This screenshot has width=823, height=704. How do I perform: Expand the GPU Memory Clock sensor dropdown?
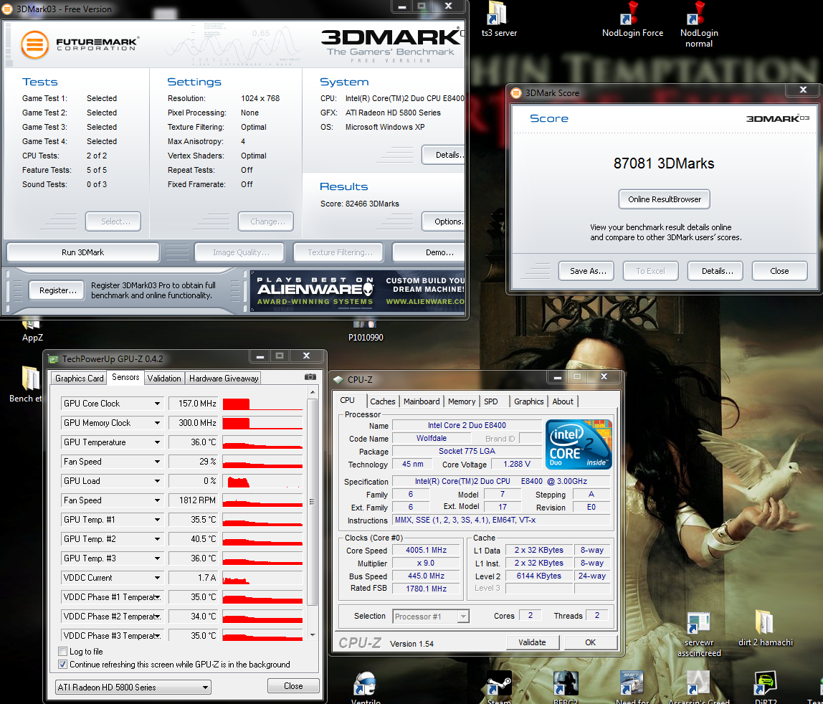(157, 423)
